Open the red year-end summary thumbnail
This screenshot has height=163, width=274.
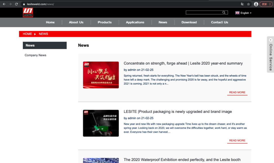click(x=101, y=75)
